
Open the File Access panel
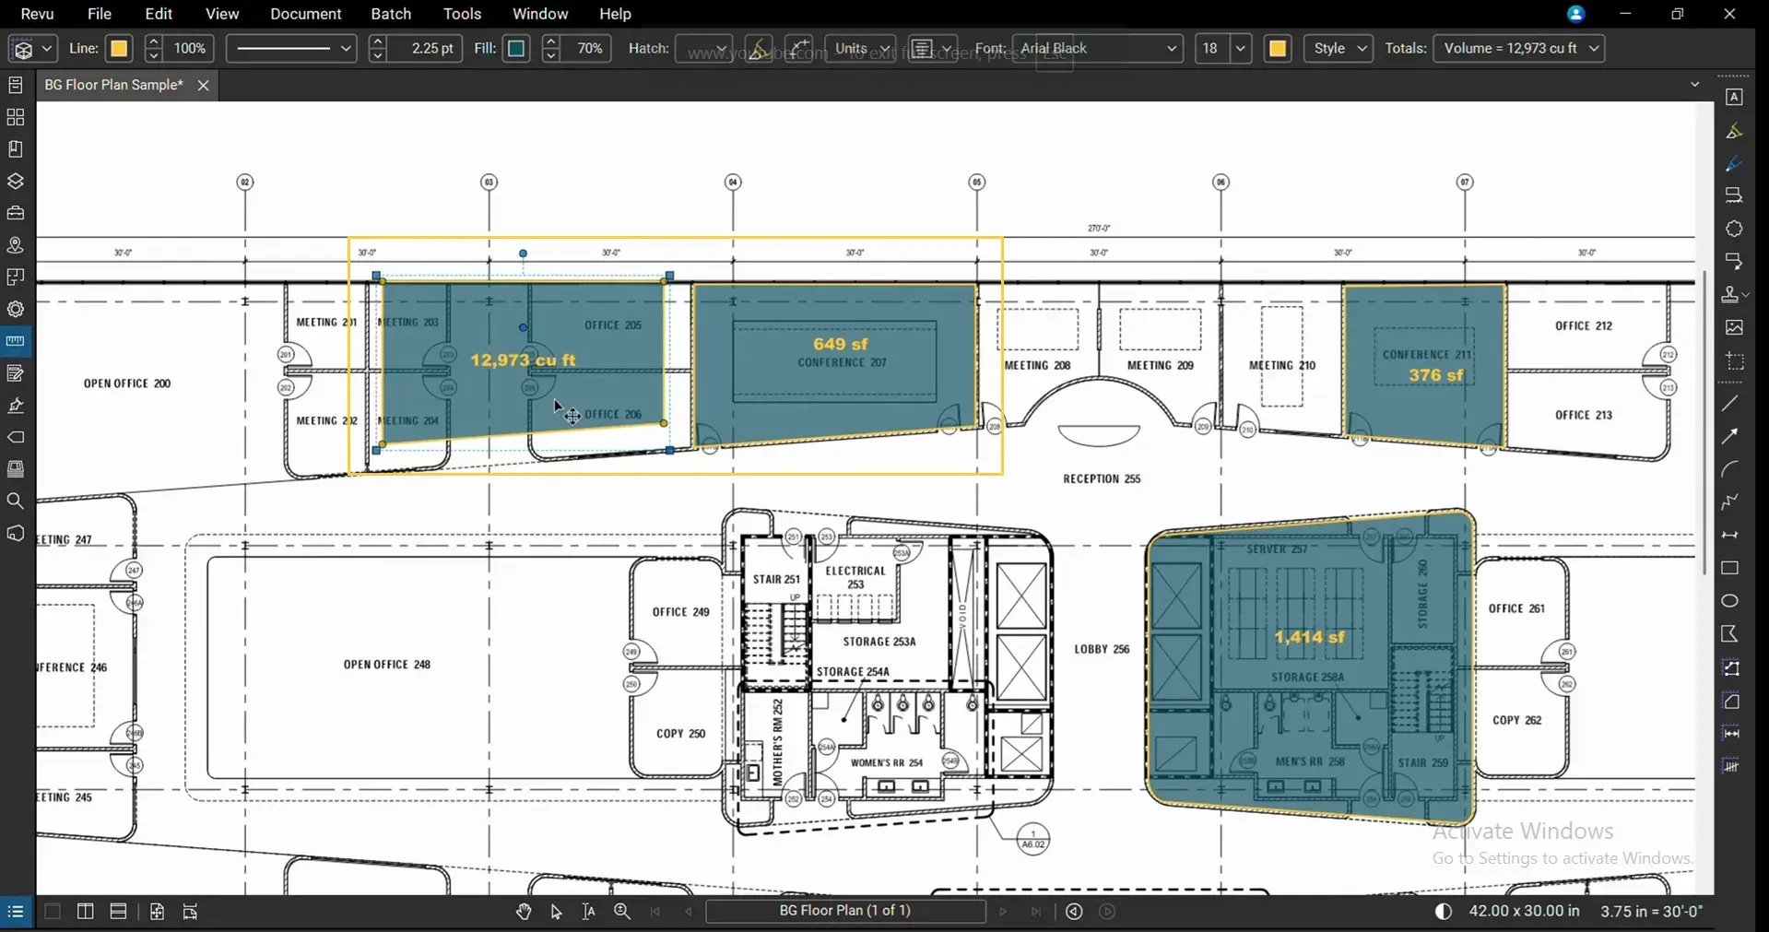[16, 85]
